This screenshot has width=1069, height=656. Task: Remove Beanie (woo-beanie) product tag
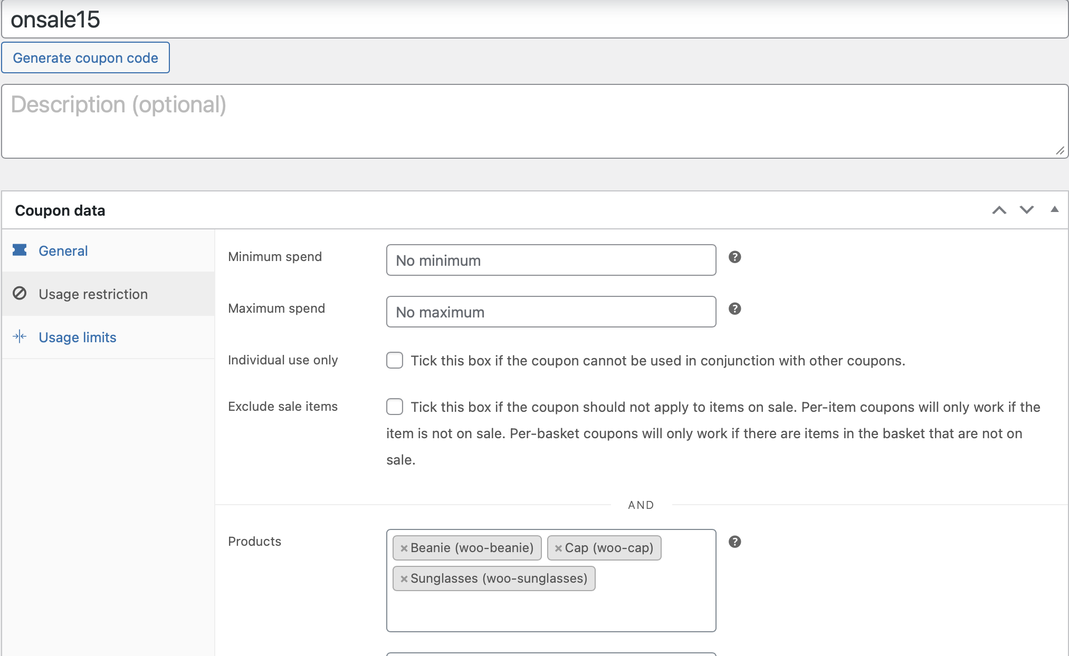404,548
